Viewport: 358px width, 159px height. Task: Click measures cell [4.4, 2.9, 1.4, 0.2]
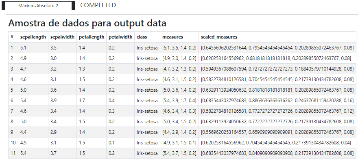tap(179, 132)
